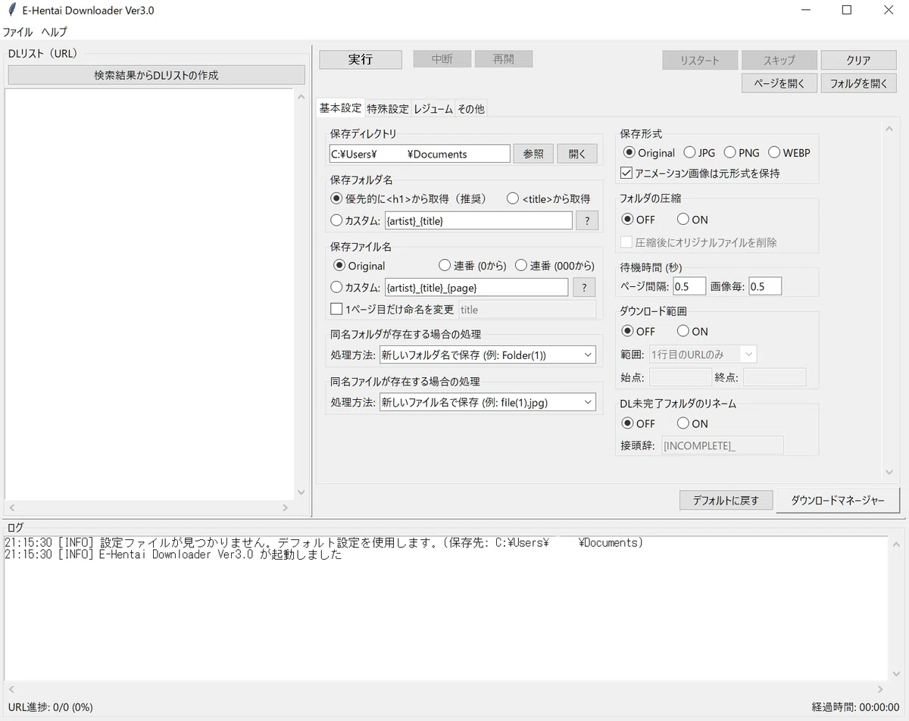
Task: Click log panel scroll up arrow
Action: point(897,545)
